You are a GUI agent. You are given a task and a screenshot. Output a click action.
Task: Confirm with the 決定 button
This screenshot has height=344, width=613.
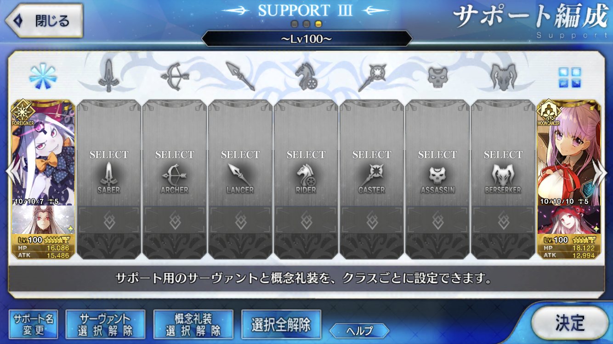tap(570, 323)
